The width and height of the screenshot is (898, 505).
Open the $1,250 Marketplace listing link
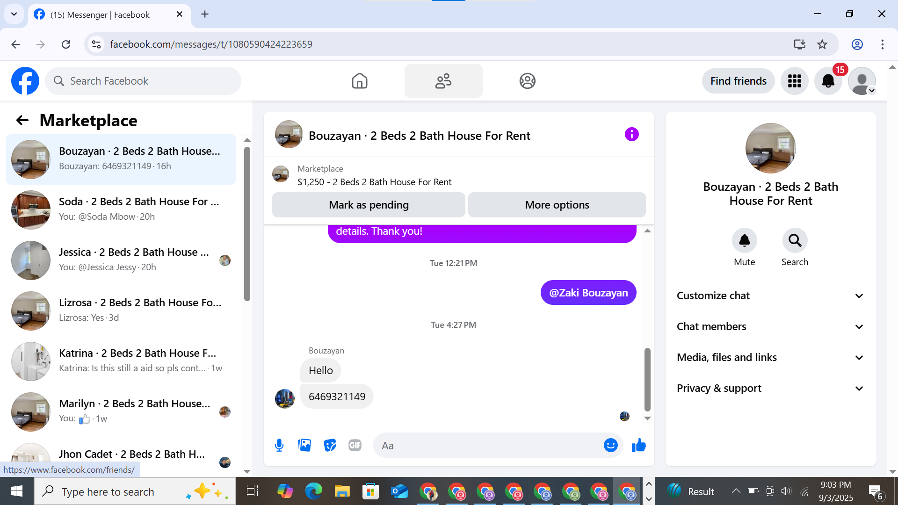point(374,182)
